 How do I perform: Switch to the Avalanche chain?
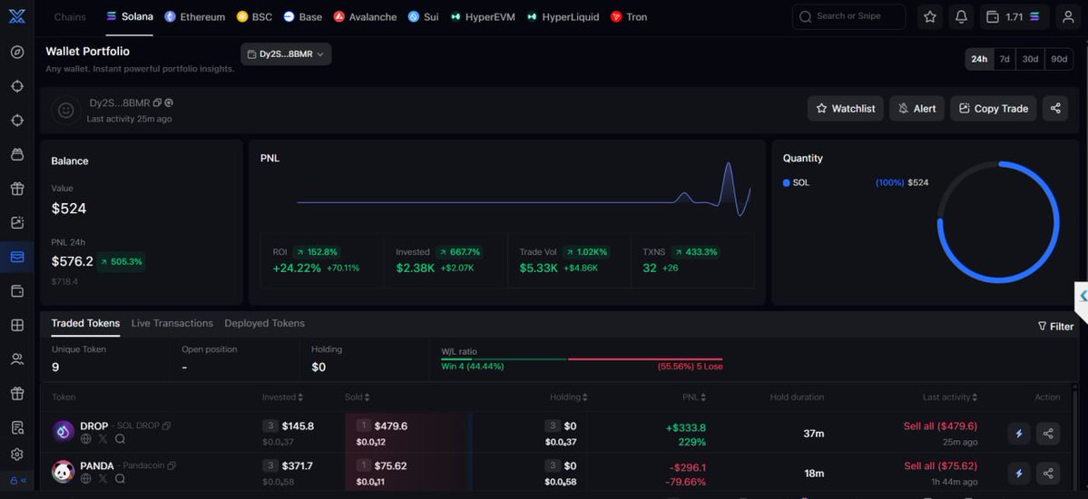[x=365, y=16]
